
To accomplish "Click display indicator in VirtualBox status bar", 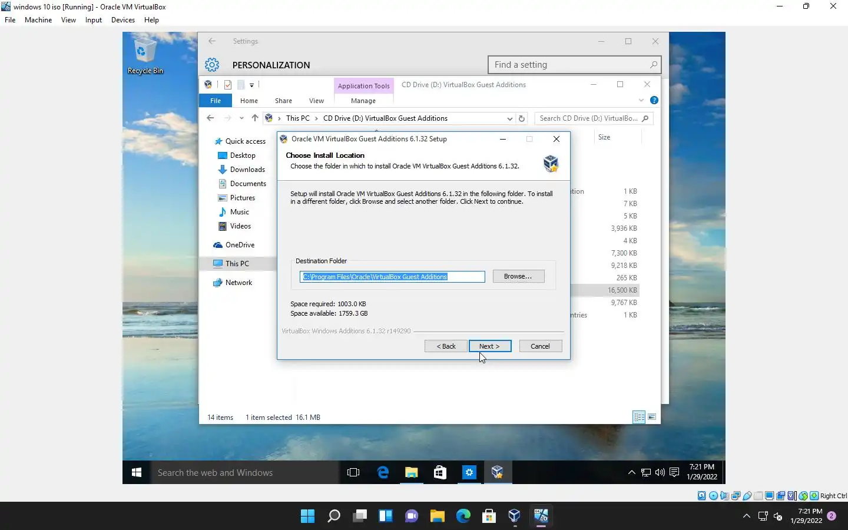I will (769, 496).
